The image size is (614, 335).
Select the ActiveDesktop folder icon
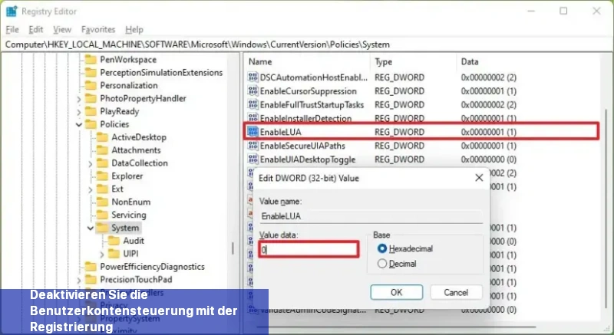click(102, 137)
